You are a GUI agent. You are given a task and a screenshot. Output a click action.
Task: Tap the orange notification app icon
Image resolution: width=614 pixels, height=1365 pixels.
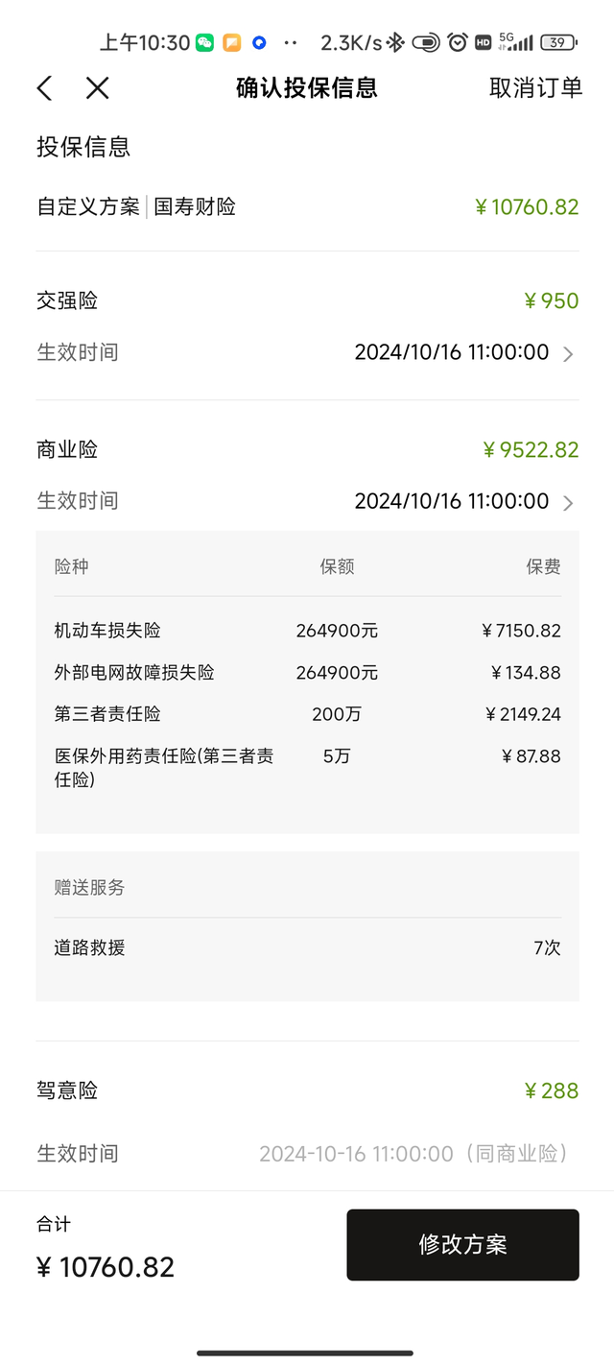pyautogui.click(x=231, y=42)
